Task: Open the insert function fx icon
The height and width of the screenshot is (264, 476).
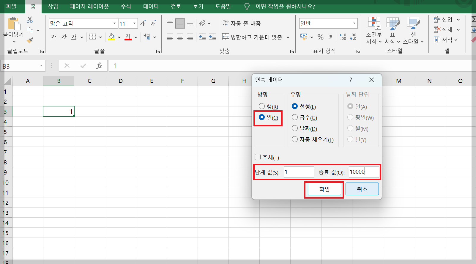Action: [x=99, y=66]
